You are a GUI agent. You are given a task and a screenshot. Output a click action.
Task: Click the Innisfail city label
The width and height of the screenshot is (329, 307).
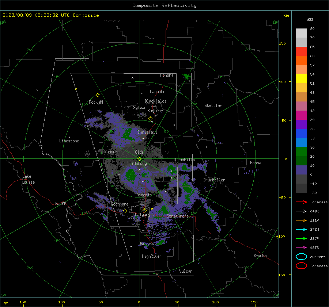tap(147, 132)
